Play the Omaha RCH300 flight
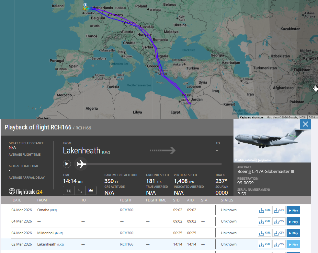 pos(293,210)
